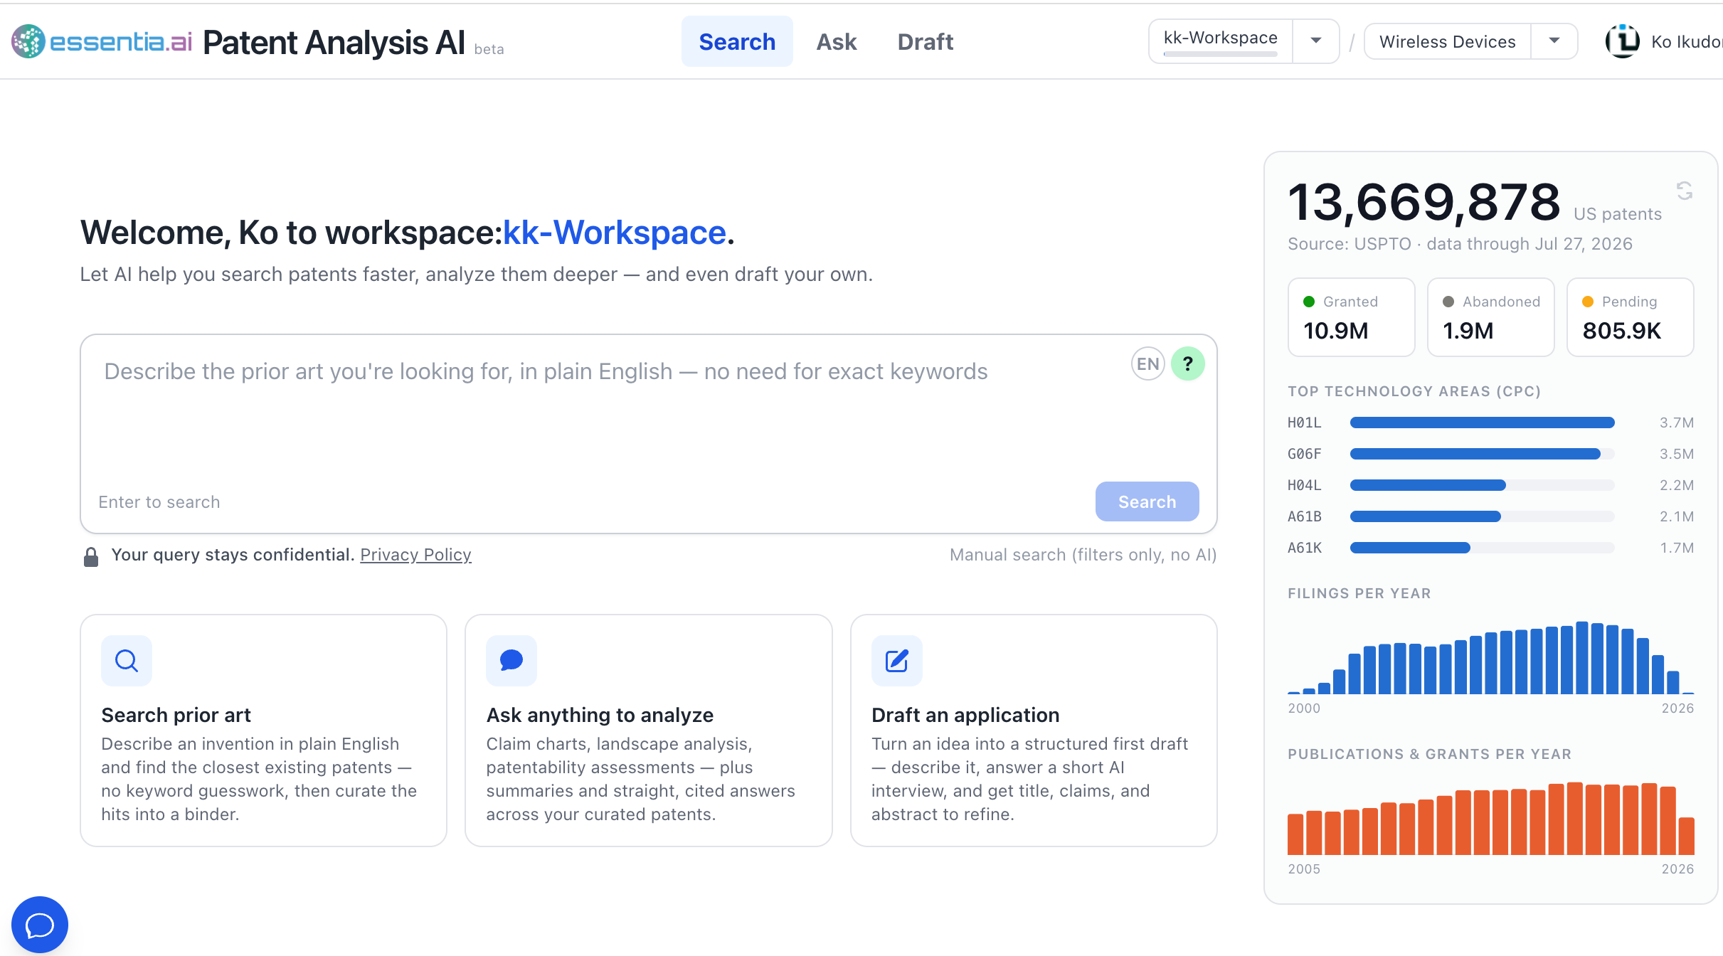
Task: Click the H04L technology bar
Action: (x=1483, y=485)
